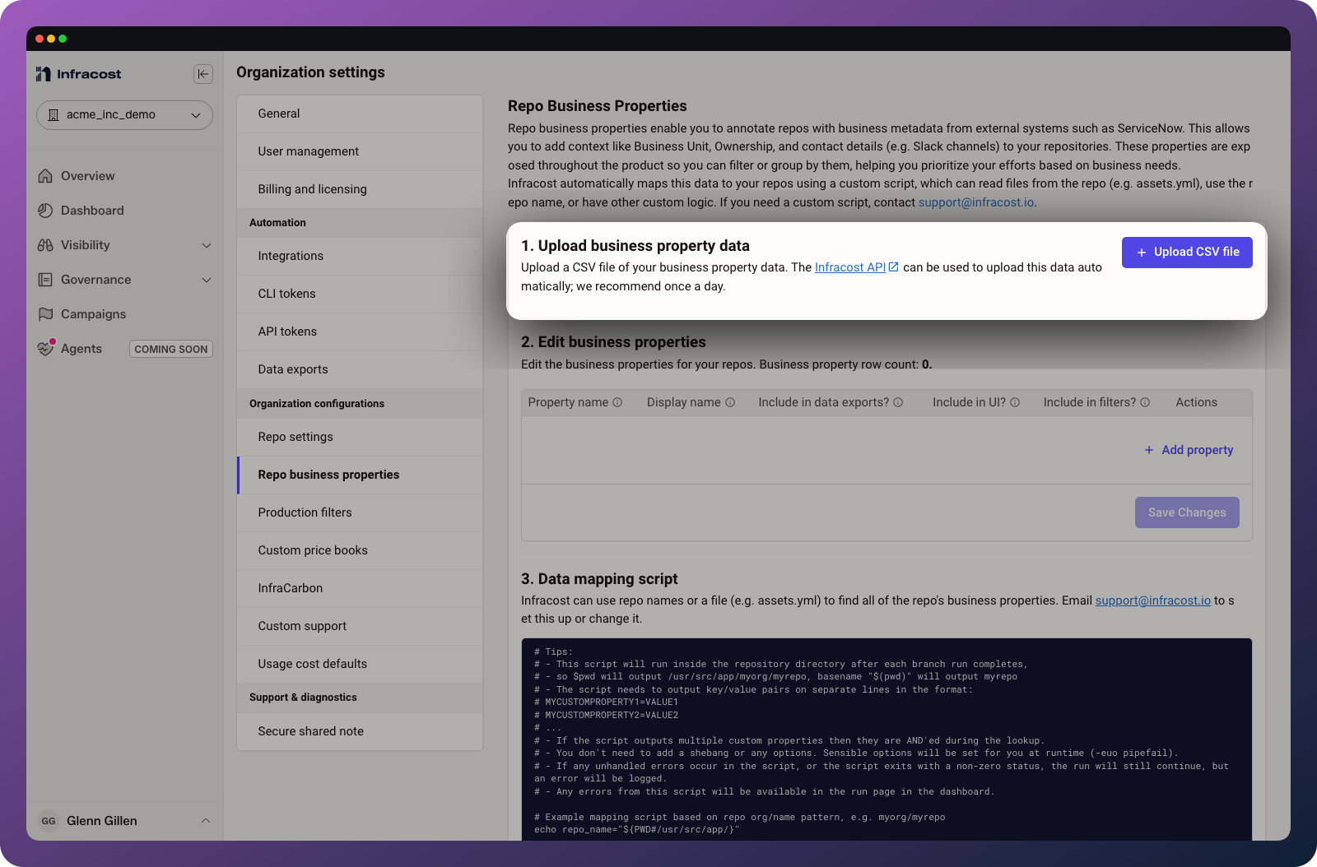Screen dimensions: 1317x867
Task: Click the external link icon beside Infracost API
Action: pos(894,267)
